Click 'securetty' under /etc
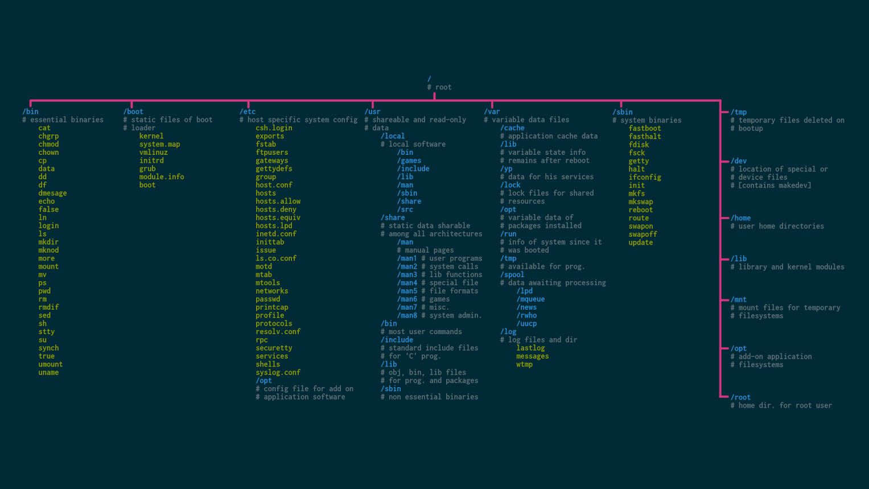This screenshot has height=489, width=869. 274,348
